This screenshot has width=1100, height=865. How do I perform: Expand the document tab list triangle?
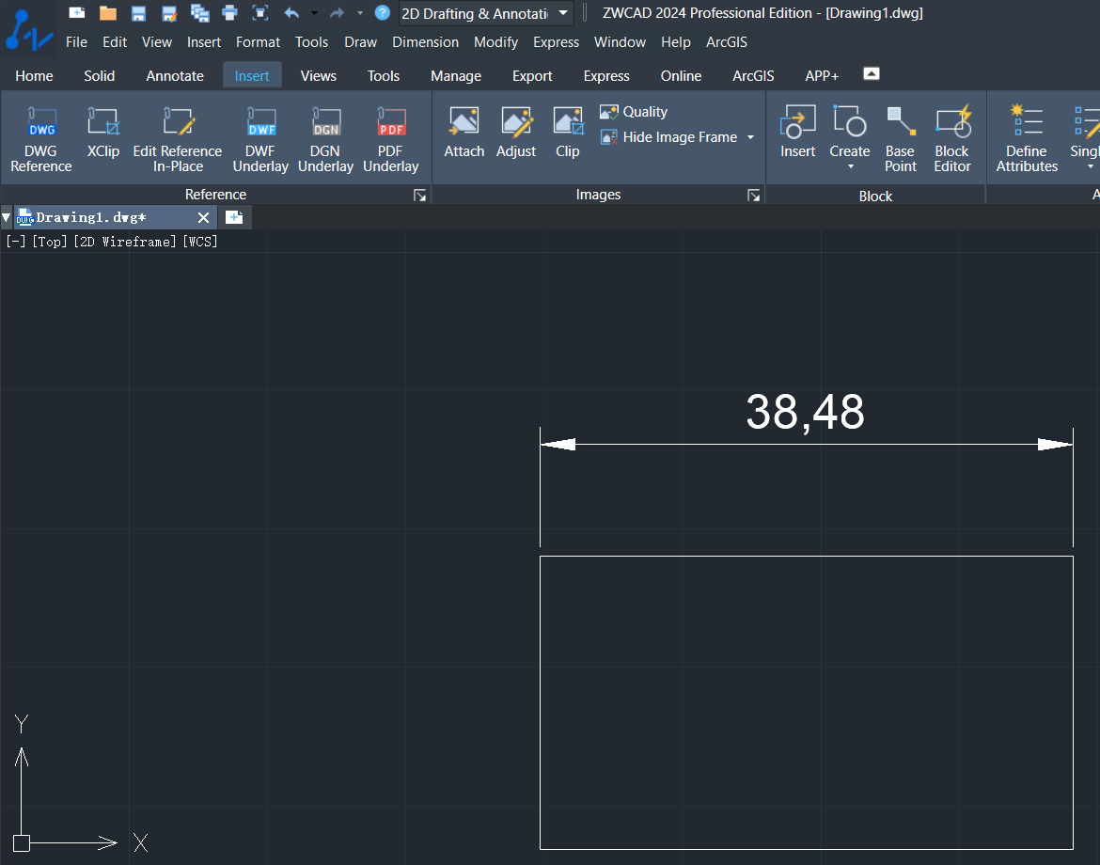(7, 217)
